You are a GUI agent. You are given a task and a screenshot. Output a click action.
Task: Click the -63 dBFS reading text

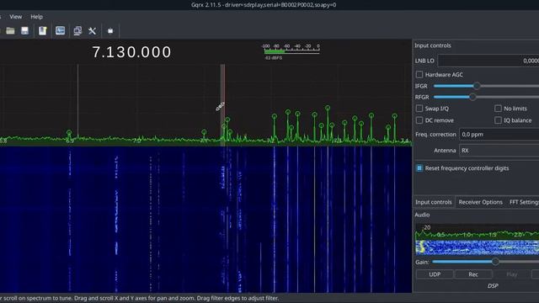[274, 58]
